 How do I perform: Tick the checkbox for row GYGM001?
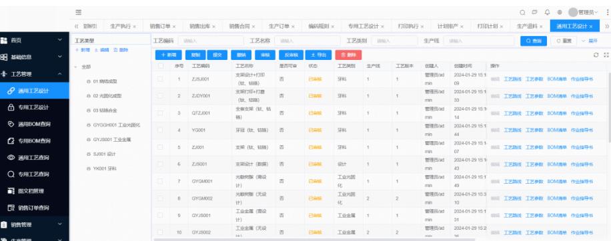(160, 181)
